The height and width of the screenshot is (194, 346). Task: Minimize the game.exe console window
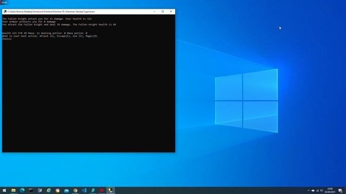click(x=155, y=11)
